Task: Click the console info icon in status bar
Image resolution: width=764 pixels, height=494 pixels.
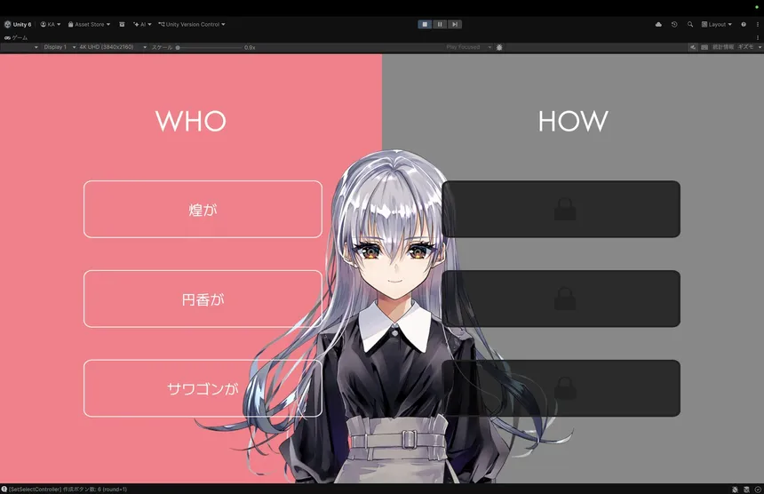Action: [4, 490]
